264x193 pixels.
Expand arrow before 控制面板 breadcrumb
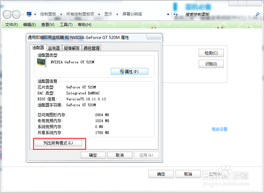click(35, 14)
